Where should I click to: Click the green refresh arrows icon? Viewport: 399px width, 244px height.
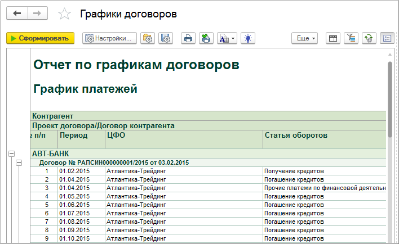tap(369, 38)
